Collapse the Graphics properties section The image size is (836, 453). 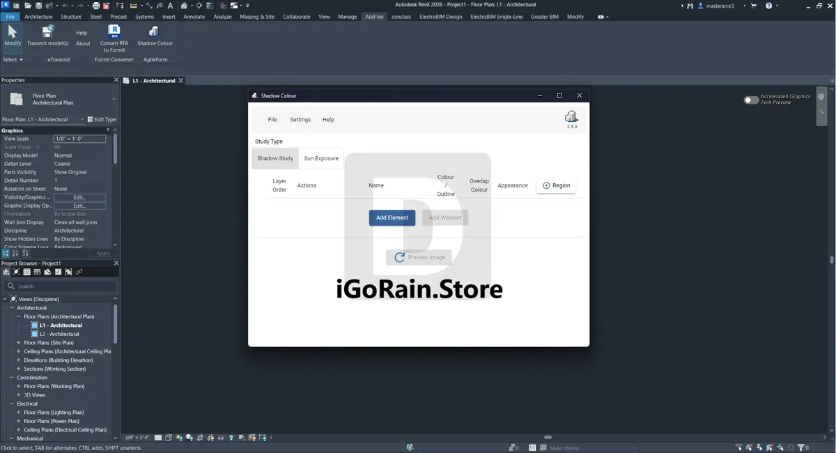(x=108, y=130)
